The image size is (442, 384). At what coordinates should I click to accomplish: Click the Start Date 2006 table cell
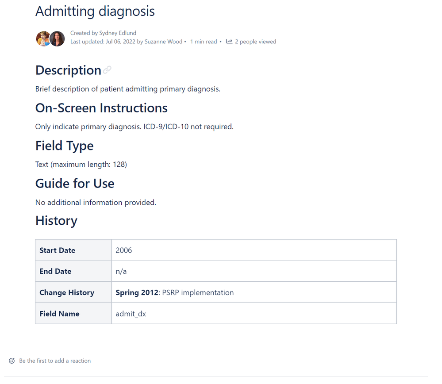pyautogui.click(x=254, y=250)
